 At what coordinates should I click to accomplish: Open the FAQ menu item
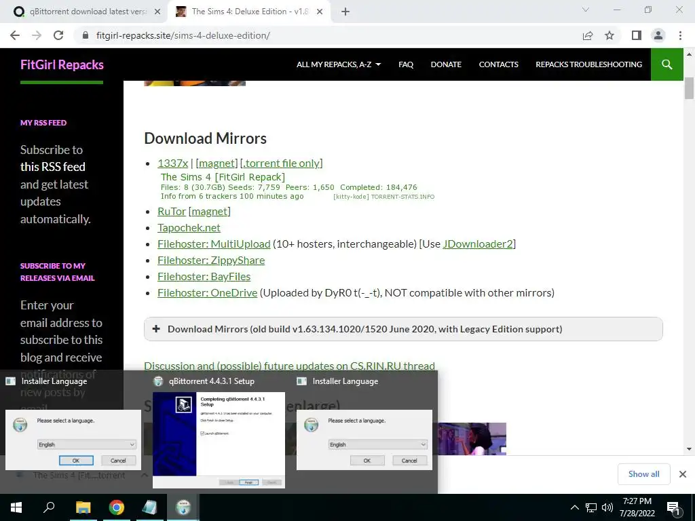406,64
